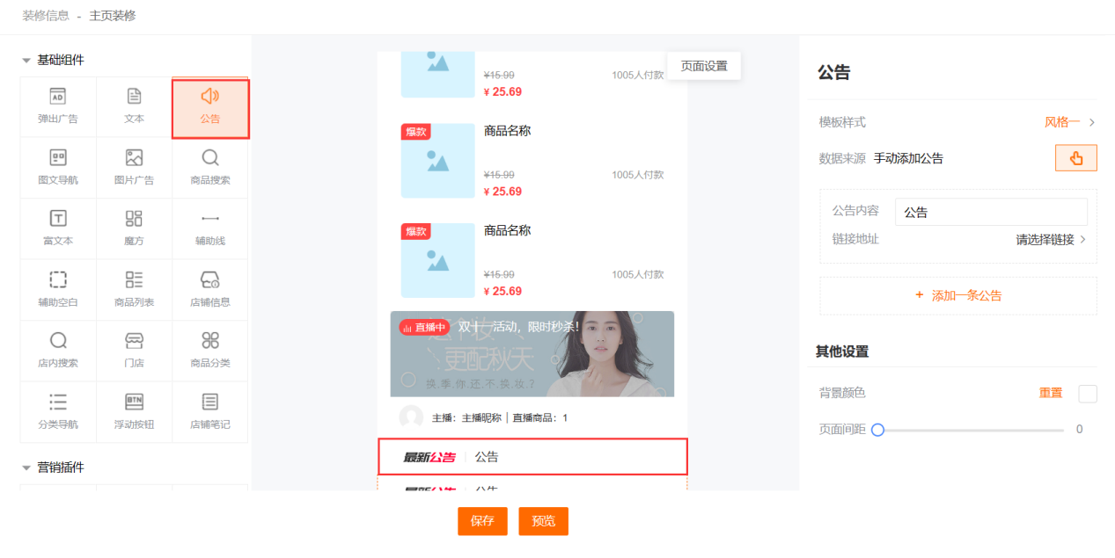This screenshot has width=1115, height=558.
Task: Click the 公告内容 input field
Action: [x=990, y=212]
